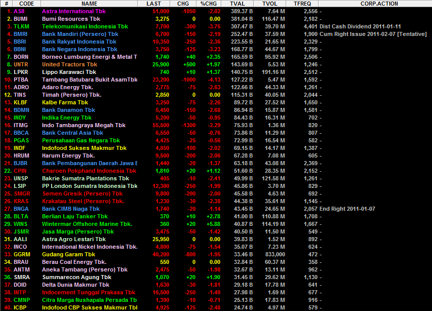
Task: Select stock code ICBP
Action: click(20, 307)
